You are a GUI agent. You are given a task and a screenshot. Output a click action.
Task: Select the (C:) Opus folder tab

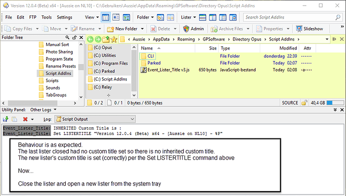pyautogui.click(x=108, y=47)
